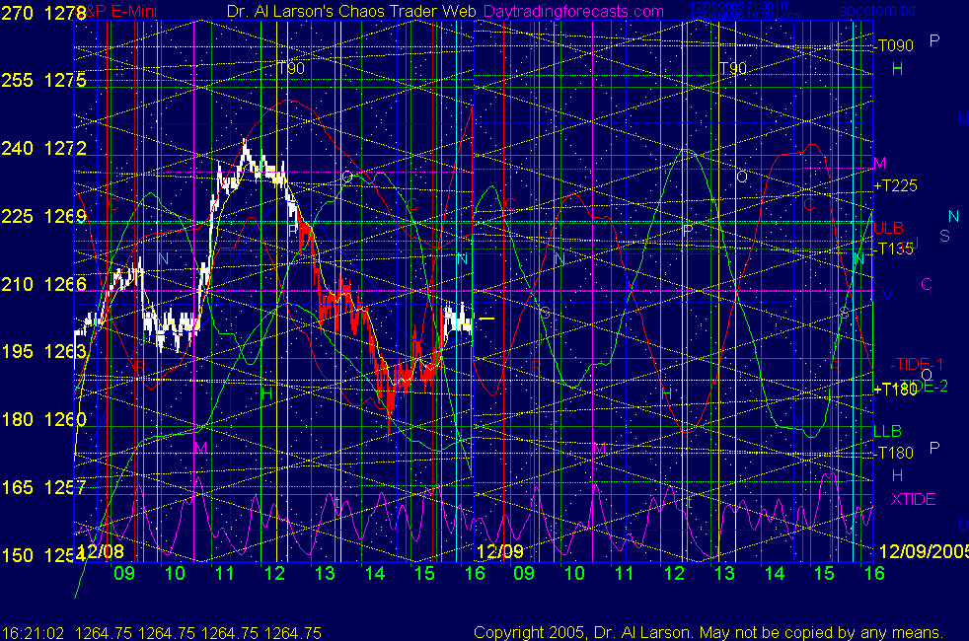The height and width of the screenshot is (641, 969).
Task: Click the '180 1260' price axis label
Action: pos(43,419)
